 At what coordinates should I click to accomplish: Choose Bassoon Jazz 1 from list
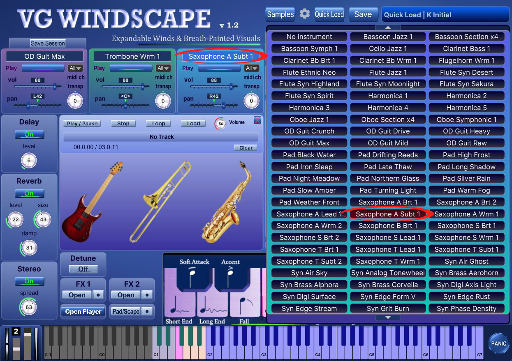(x=388, y=37)
